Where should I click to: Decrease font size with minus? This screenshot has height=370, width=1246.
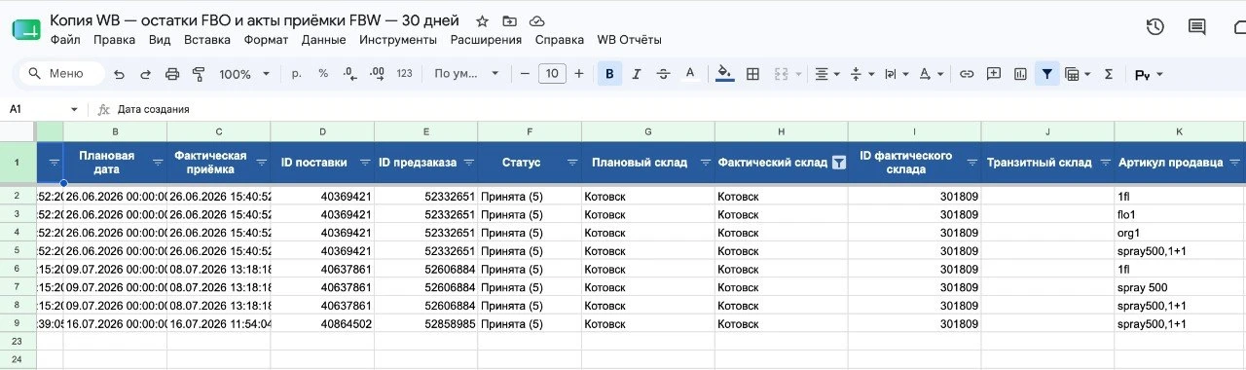(x=525, y=73)
